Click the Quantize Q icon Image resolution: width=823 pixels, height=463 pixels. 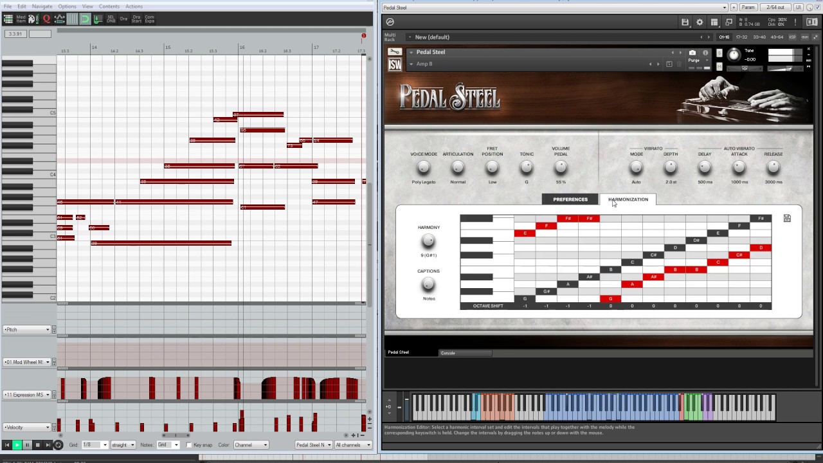pyautogui.click(x=46, y=19)
